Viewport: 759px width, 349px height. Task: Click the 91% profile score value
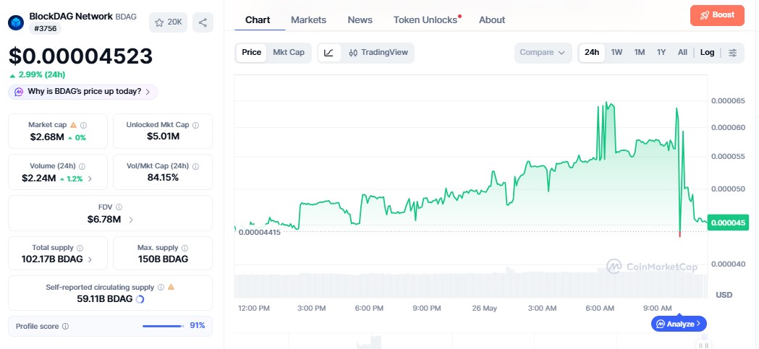197,326
